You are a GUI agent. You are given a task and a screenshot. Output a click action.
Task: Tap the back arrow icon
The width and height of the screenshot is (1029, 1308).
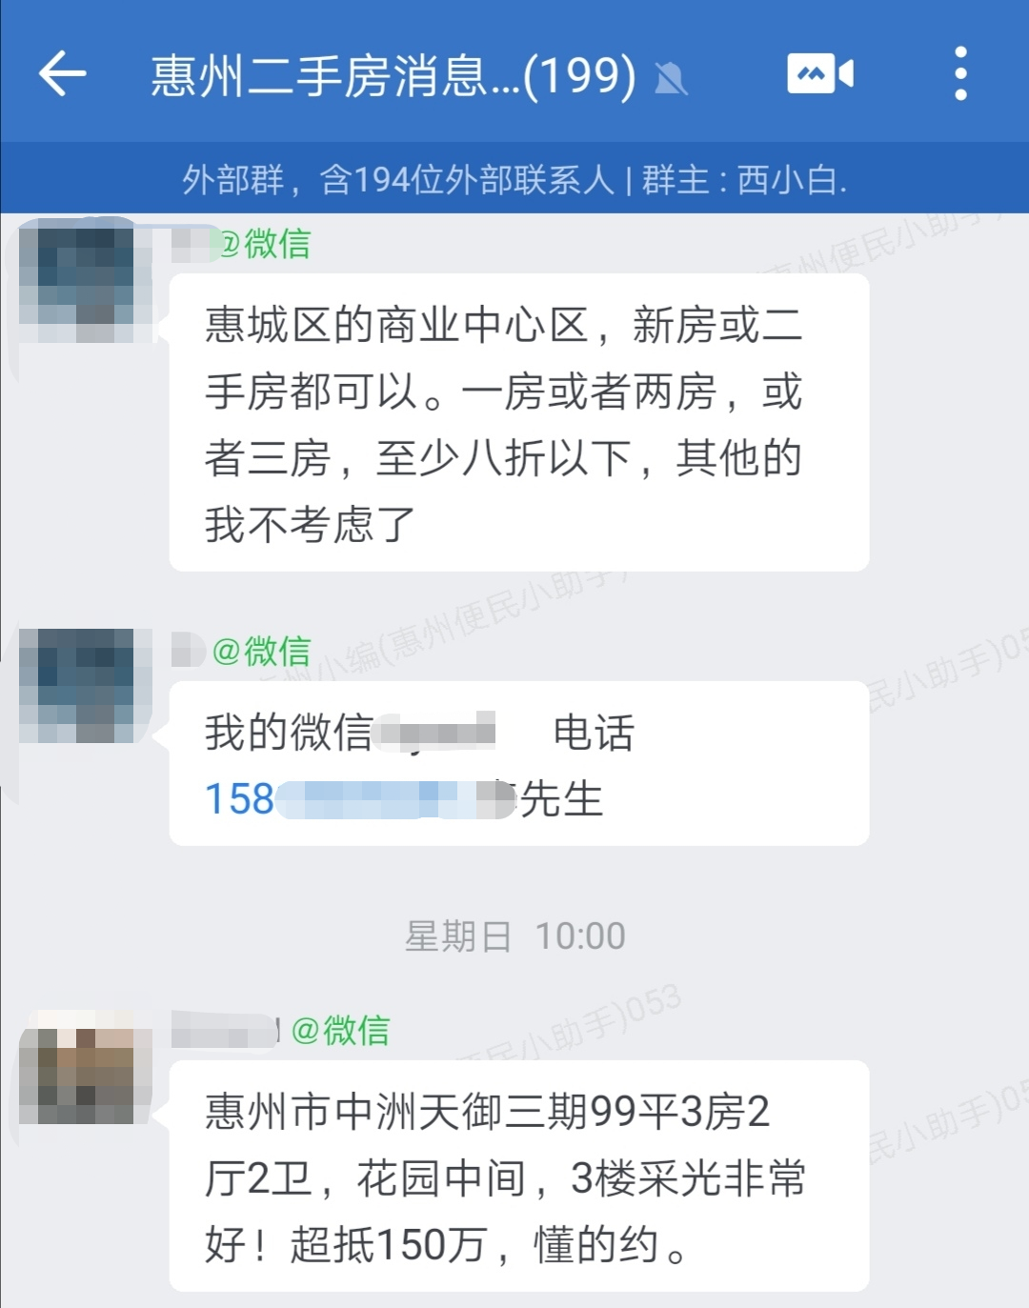coord(62,73)
